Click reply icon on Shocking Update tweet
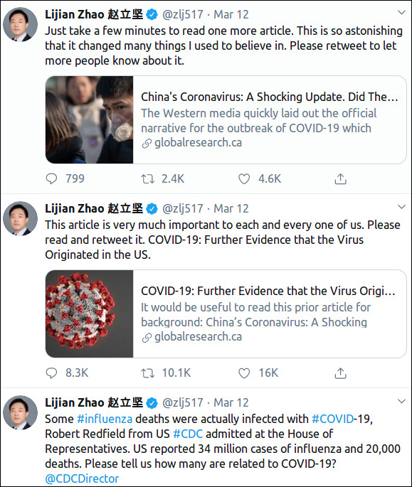 [51, 179]
